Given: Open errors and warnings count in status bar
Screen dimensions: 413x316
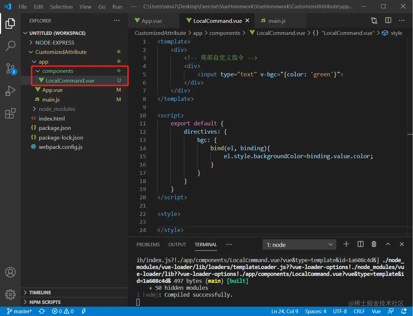Looking at the screenshot, I should pyautogui.click(x=63, y=312).
